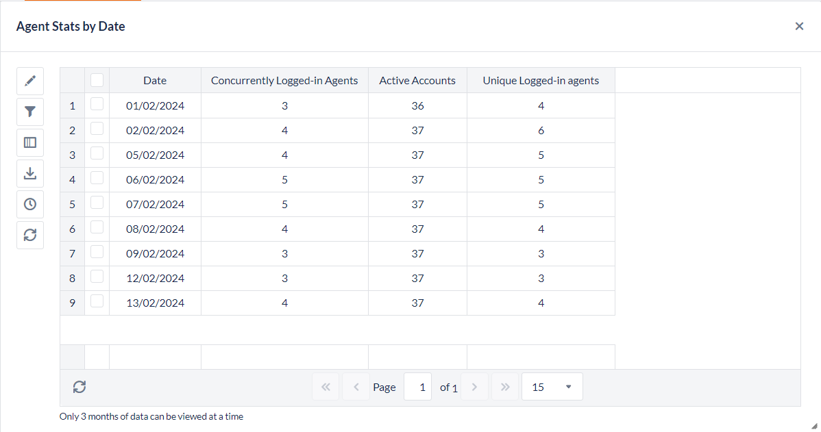
Task: Open the Filter tool from the sidebar
Action: (x=29, y=111)
